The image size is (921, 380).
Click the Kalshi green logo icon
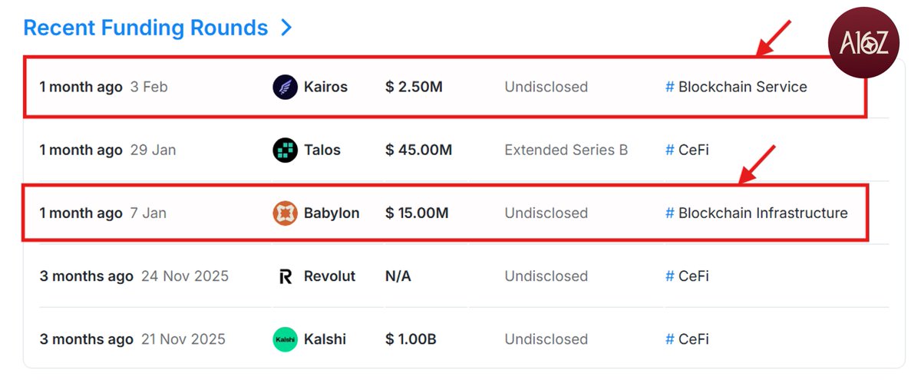click(285, 339)
